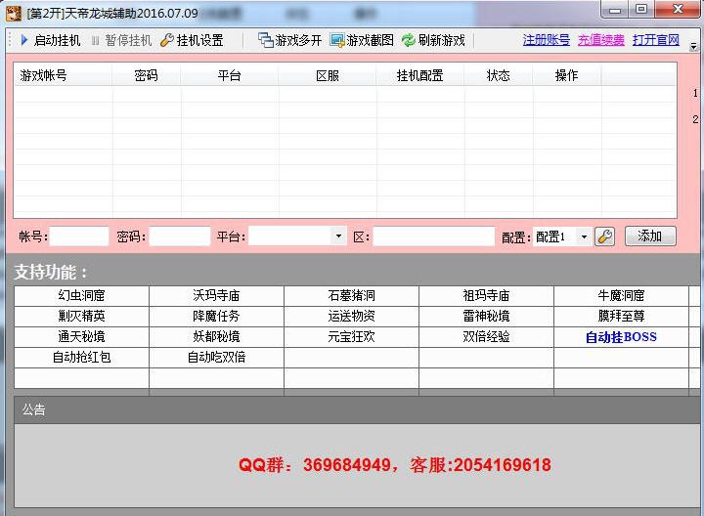This screenshot has height=516, width=704.
Task: Select the 剿灭精英 feature cell
Action: click(81, 317)
